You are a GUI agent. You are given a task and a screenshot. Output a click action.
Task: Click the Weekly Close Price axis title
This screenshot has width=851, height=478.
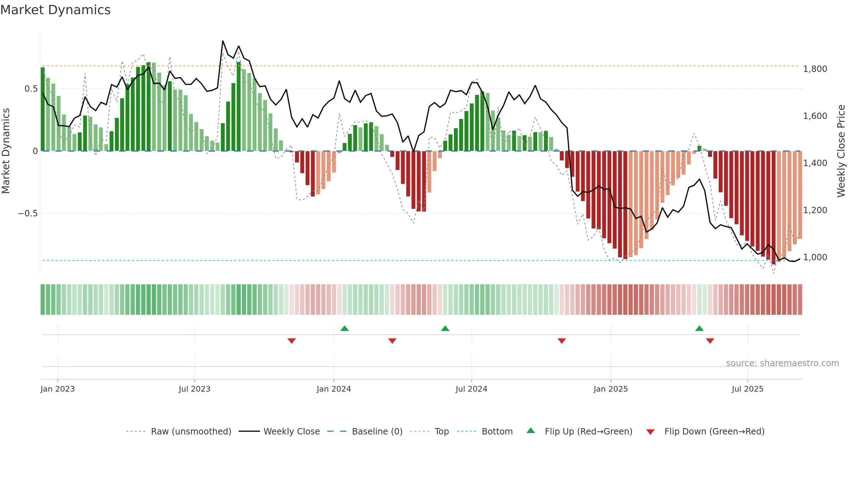[x=841, y=151]
